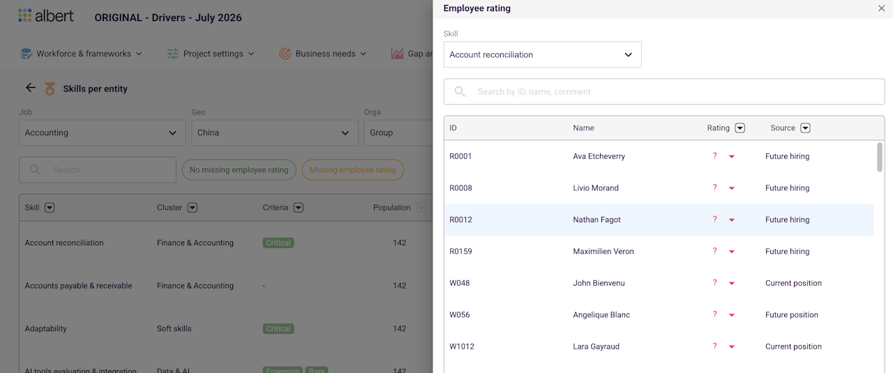
Task: Open the Rating column filter icon
Action: click(740, 128)
